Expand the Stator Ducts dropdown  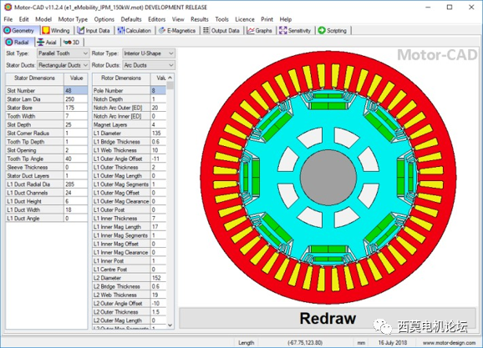tap(64, 65)
